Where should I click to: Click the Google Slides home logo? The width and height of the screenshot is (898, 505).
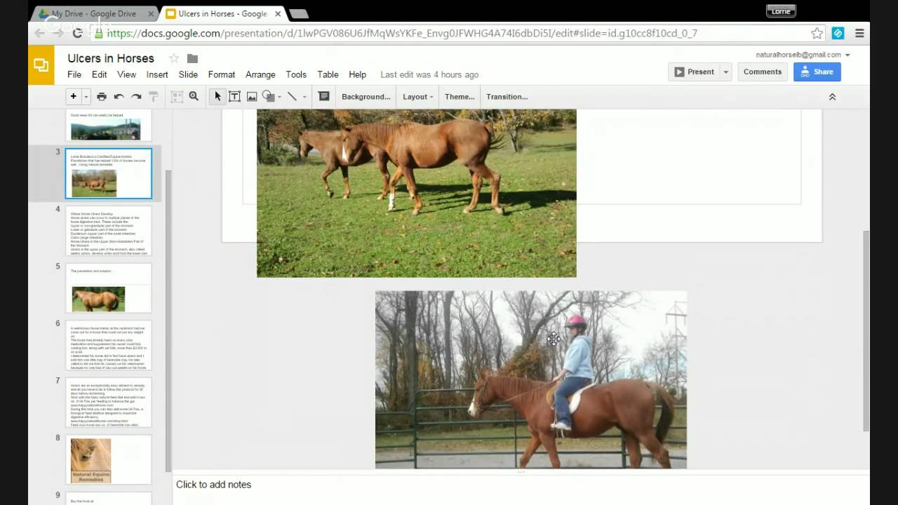pyautogui.click(x=41, y=65)
